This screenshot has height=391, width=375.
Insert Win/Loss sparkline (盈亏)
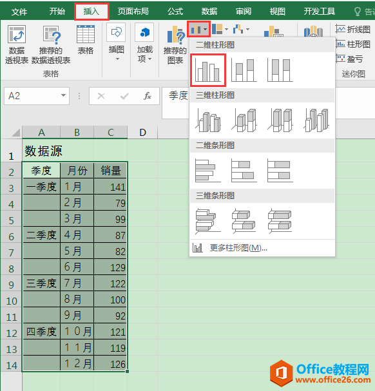click(x=349, y=59)
